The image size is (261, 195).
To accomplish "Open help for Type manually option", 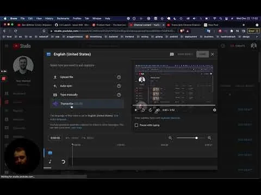I will pos(119,95).
